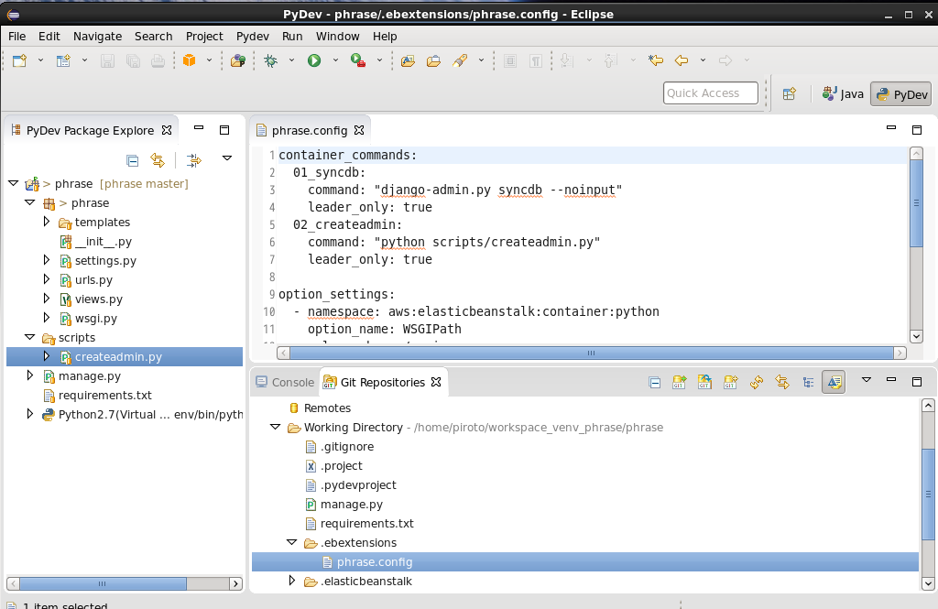The width and height of the screenshot is (938, 609).
Task: Select the PyDev perspective button
Action: [x=901, y=93]
